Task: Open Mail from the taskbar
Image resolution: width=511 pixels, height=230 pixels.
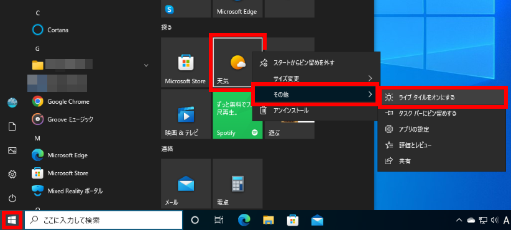Action: coord(317,221)
